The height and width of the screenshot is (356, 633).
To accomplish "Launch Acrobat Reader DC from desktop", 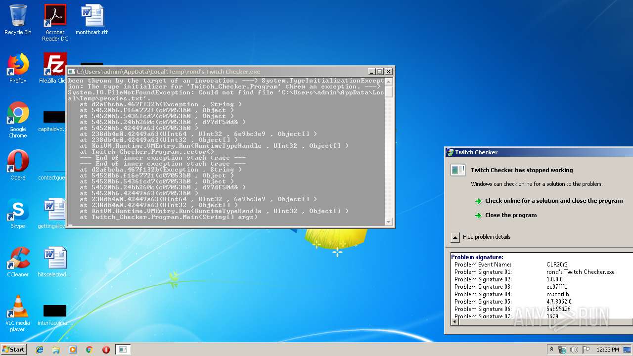I will [x=55, y=22].
